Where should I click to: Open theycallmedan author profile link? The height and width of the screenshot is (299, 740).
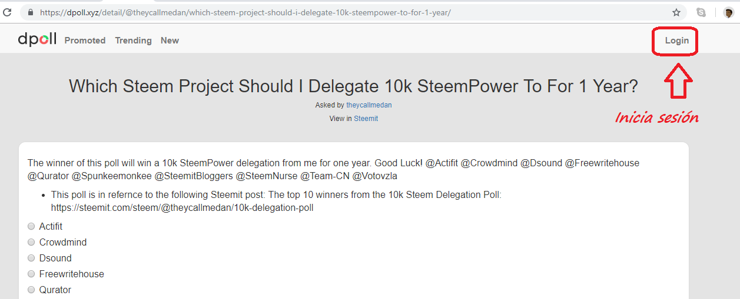pyautogui.click(x=369, y=105)
